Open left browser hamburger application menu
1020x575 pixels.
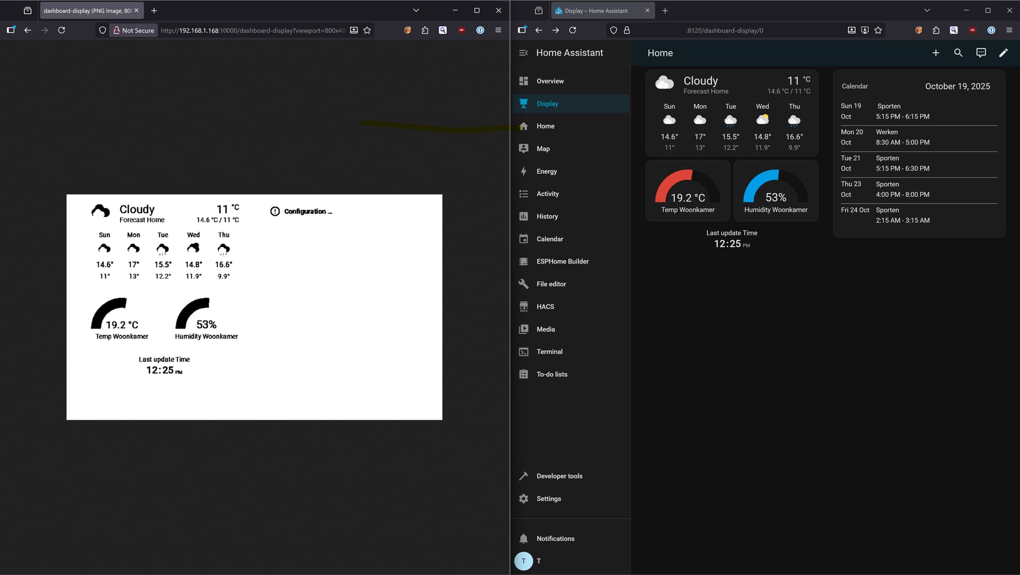pyautogui.click(x=498, y=30)
